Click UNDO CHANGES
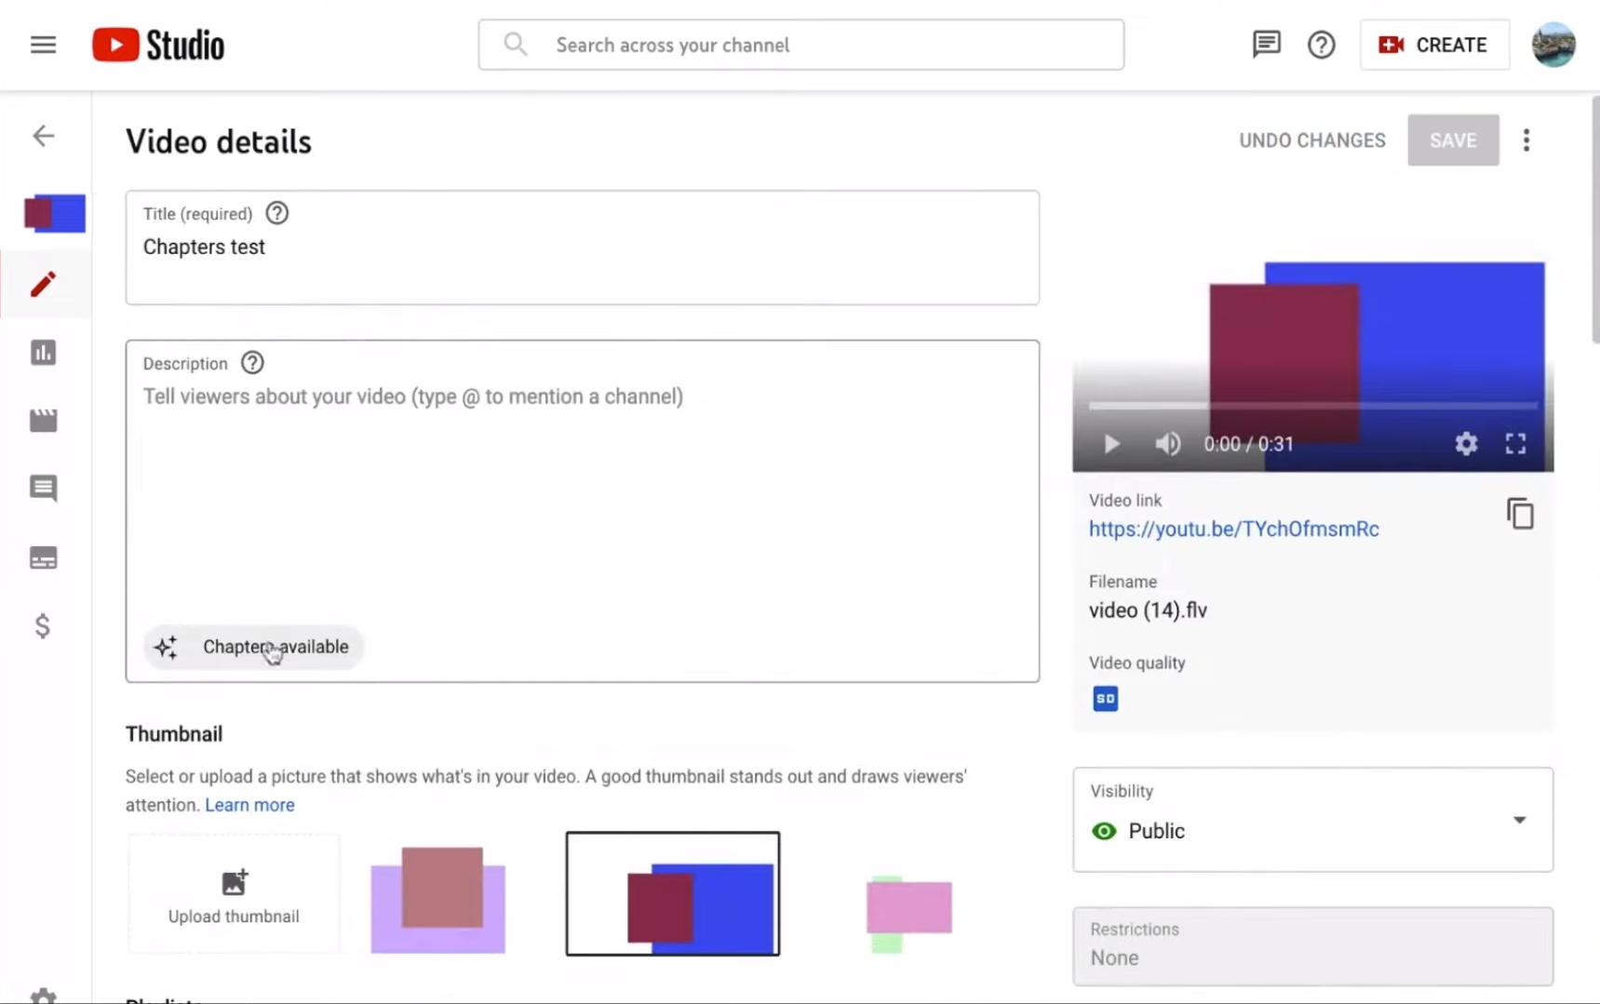1600x1004 pixels. coord(1312,141)
